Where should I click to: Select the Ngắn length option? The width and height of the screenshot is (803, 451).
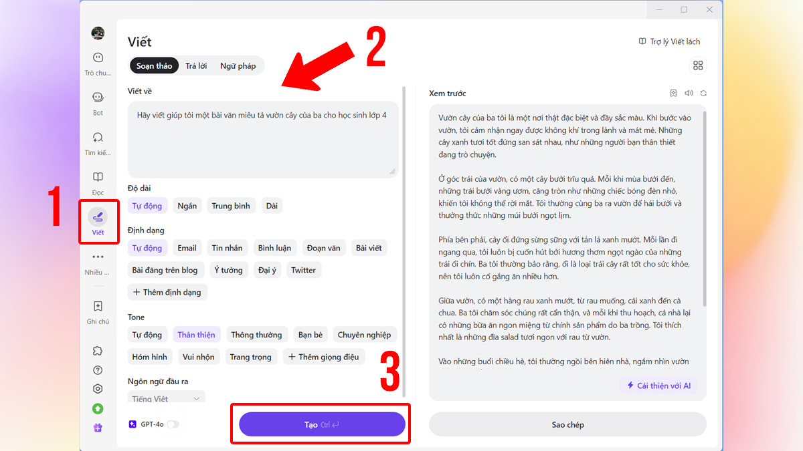pos(187,206)
